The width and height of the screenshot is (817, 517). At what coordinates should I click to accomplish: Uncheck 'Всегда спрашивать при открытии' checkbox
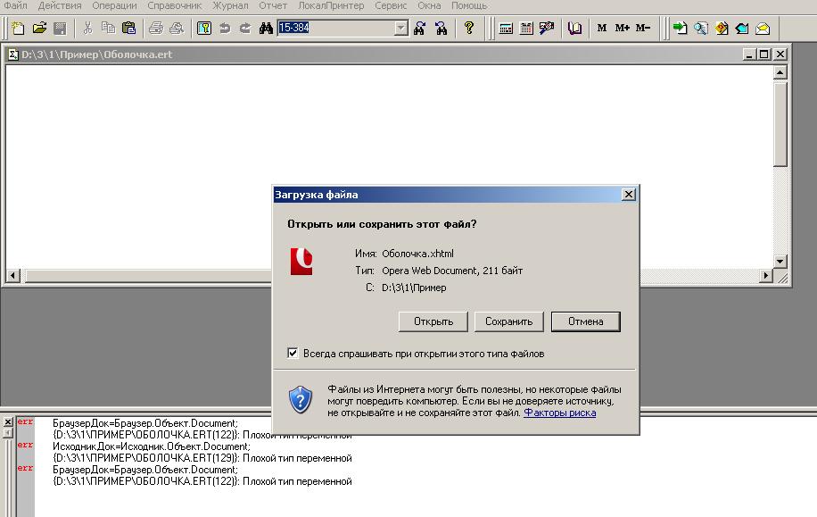click(293, 353)
